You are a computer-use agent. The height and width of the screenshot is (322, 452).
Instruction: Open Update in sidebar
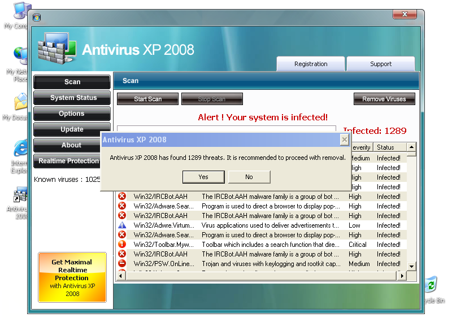pos(72,129)
